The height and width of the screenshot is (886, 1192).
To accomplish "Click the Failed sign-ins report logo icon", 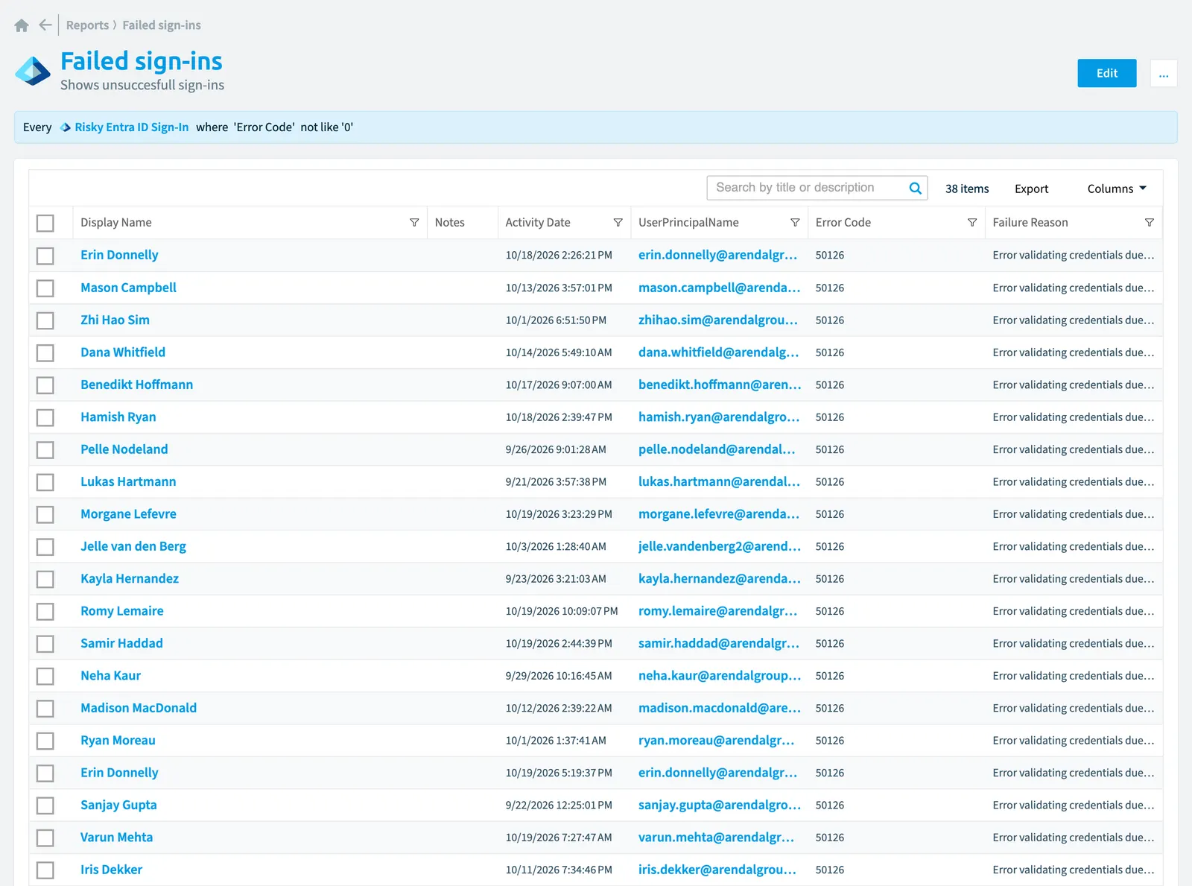I will coord(33,72).
